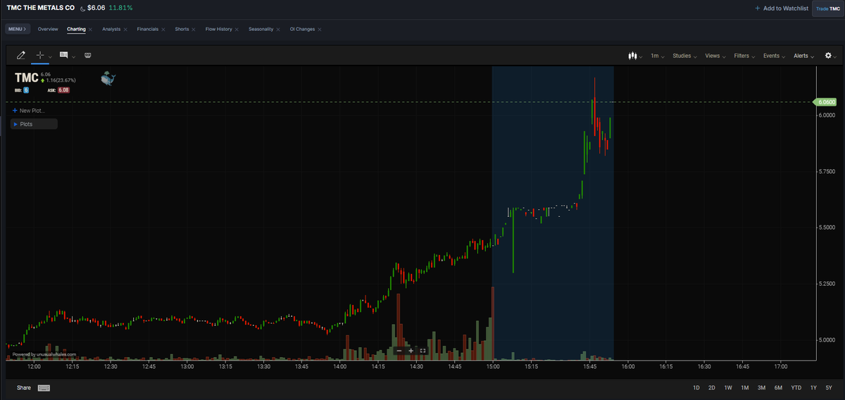Image resolution: width=845 pixels, height=400 pixels.
Task: Expand annotation tool dropdown arrow
Action: [73, 56]
